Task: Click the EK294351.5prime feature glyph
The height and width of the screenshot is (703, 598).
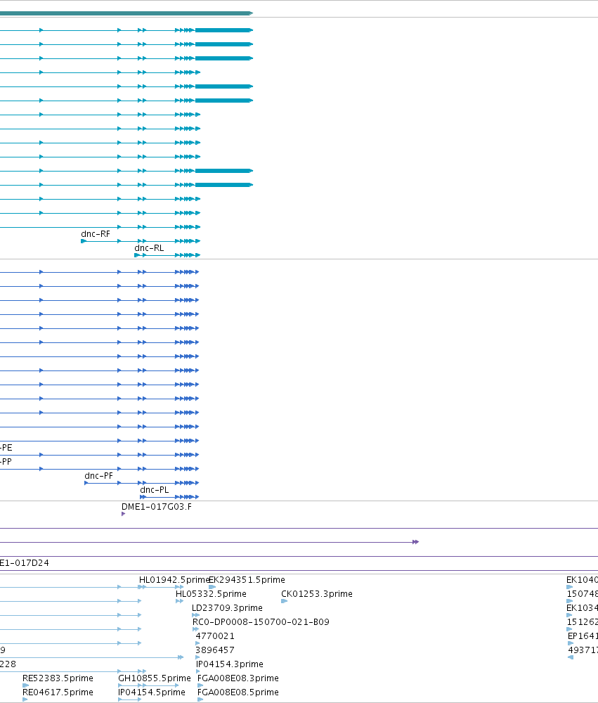Action: point(212,587)
